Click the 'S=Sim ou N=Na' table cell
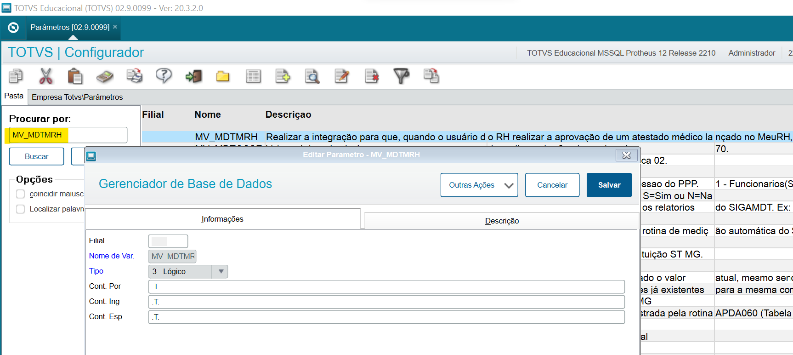 click(677, 196)
